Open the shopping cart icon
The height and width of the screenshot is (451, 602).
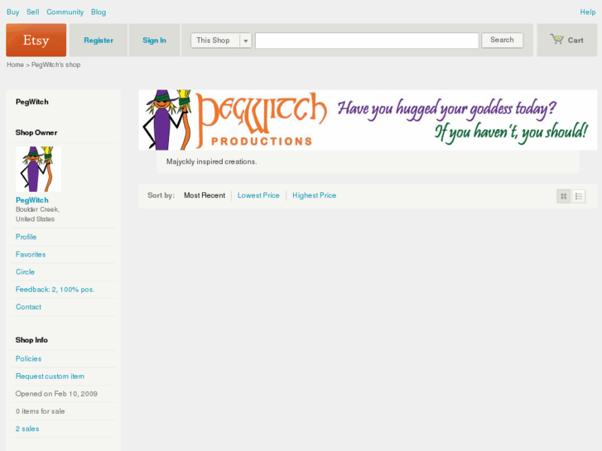[x=556, y=39]
